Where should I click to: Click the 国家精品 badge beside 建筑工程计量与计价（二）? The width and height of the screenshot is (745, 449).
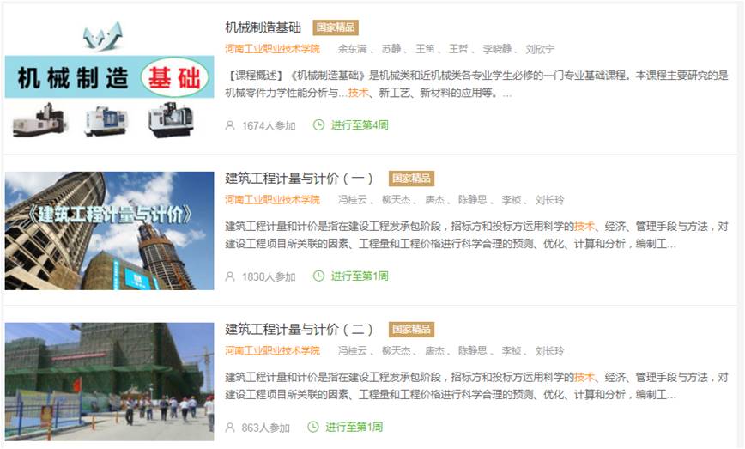411,330
